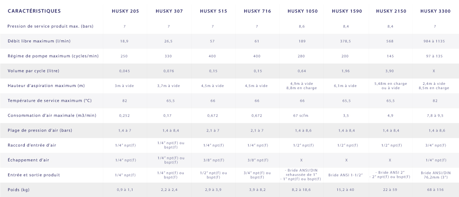Click the HUSKY 2150 column header
Image resolution: width=459 pixels, height=197 pixels.
[391, 11]
